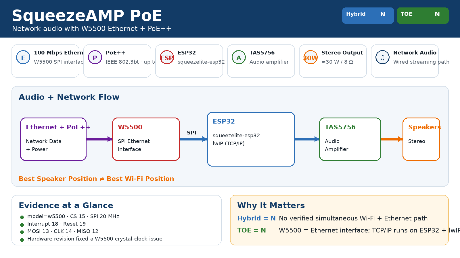Select the blue ESP32 flow box

[x=251, y=139]
